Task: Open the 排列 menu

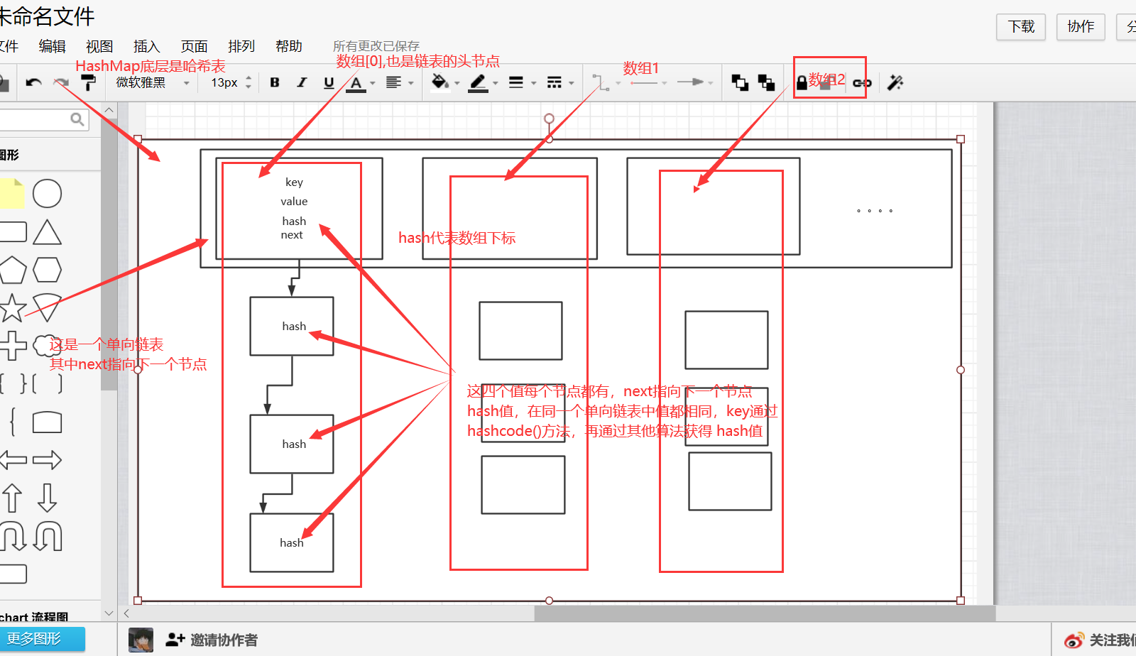Action: [x=241, y=46]
